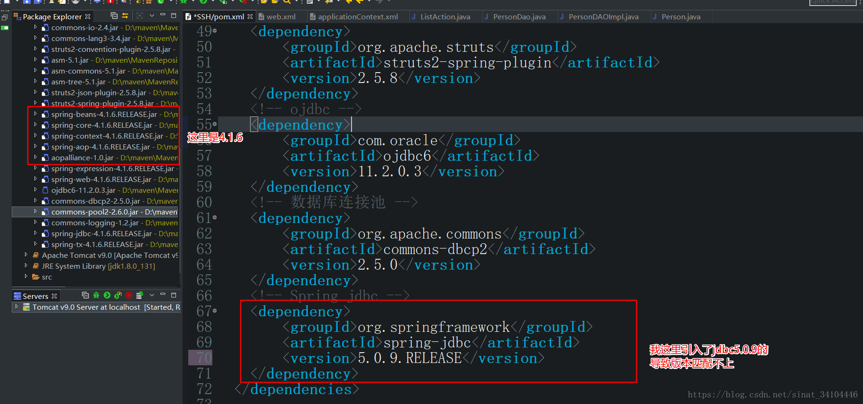Open the applicationContext.xml editor tab
The image size is (863, 404).
tap(358, 16)
